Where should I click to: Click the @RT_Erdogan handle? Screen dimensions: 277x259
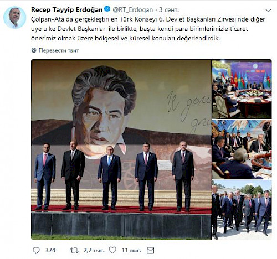click(133, 10)
